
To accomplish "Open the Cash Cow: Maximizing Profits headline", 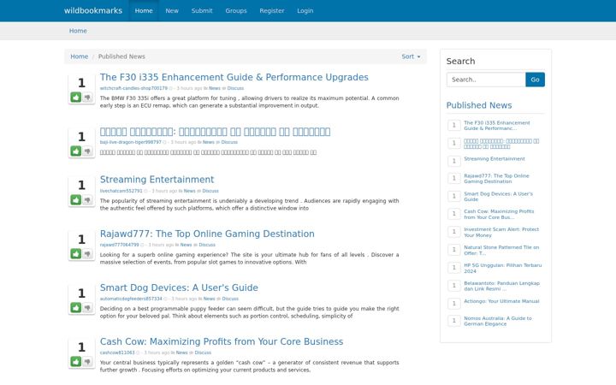I will tap(222, 341).
